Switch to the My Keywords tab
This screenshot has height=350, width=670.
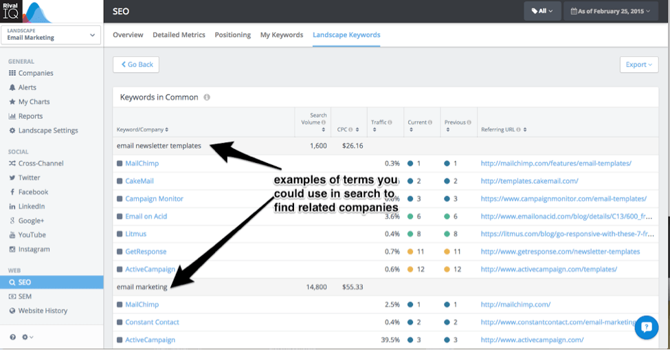pos(282,34)
